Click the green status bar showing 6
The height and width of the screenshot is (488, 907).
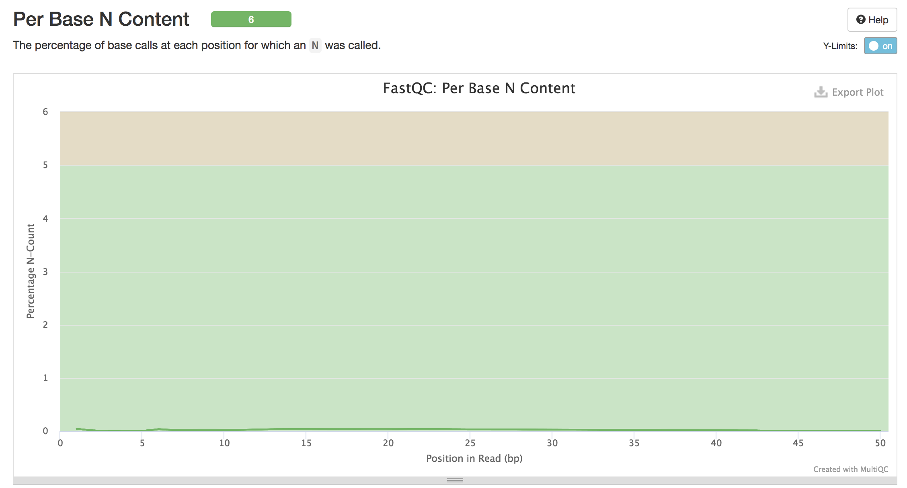point(251,19)
